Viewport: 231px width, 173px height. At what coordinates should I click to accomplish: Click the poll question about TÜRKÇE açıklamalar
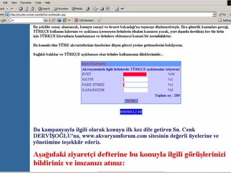131,69
